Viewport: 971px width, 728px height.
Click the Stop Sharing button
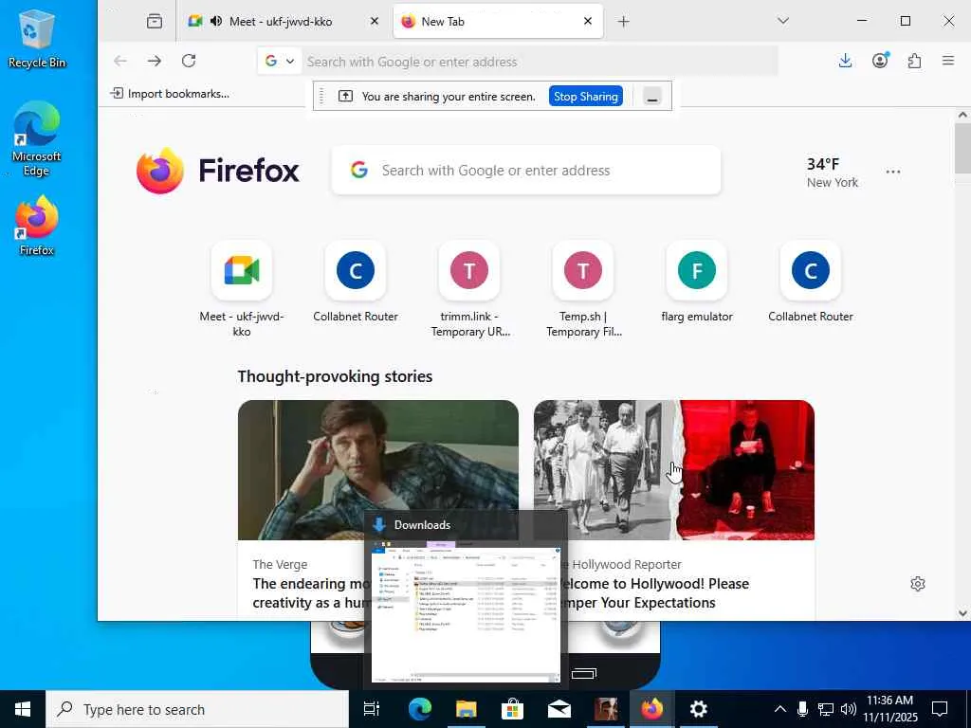click(585, 97)
